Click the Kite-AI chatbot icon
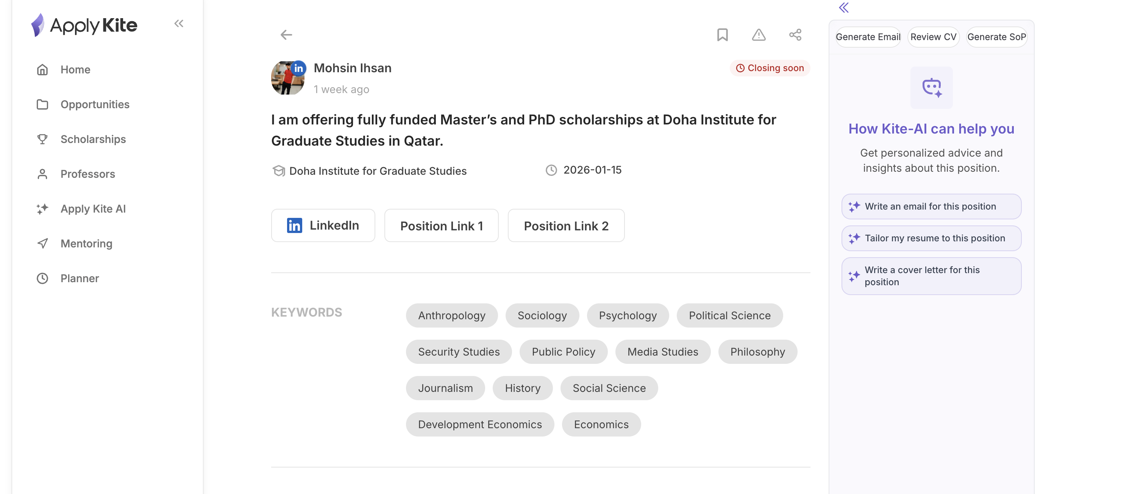This screenshot has height=494, width=1121. pos(931,87)
